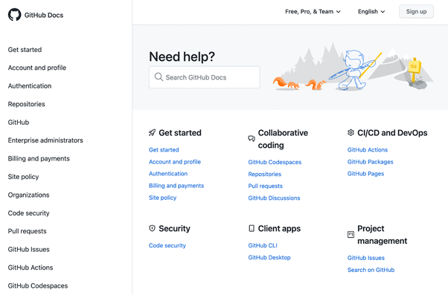Follow the blue Get started link
The height and width of the screenshot is (295, 448).
pos(164,150)
